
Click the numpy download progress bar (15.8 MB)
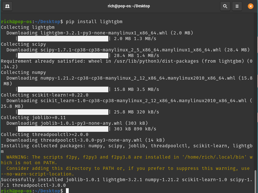pyautogui.click(x=63, y=89)
